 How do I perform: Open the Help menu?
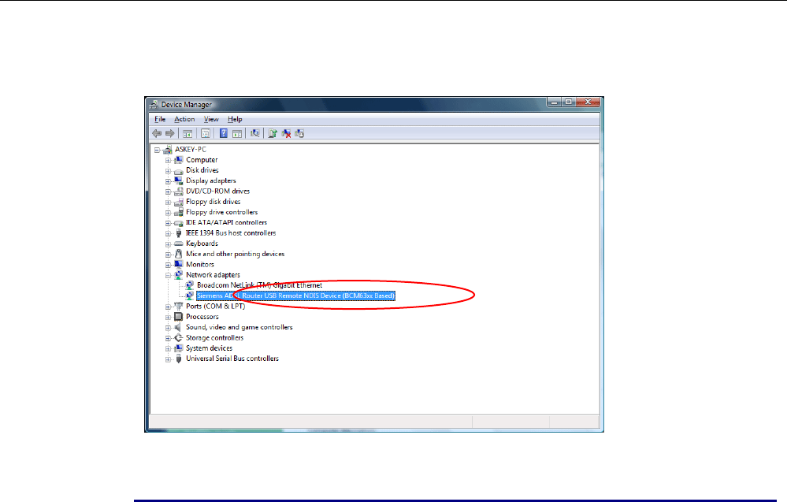click(x=235, y=119)
